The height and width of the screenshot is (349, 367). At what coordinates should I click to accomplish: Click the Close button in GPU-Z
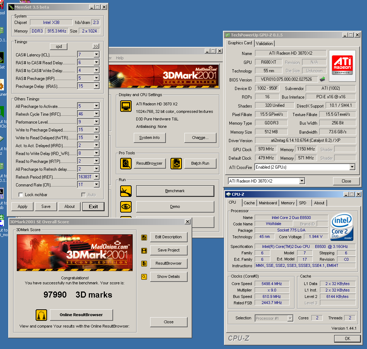click(x=346, y=181)
